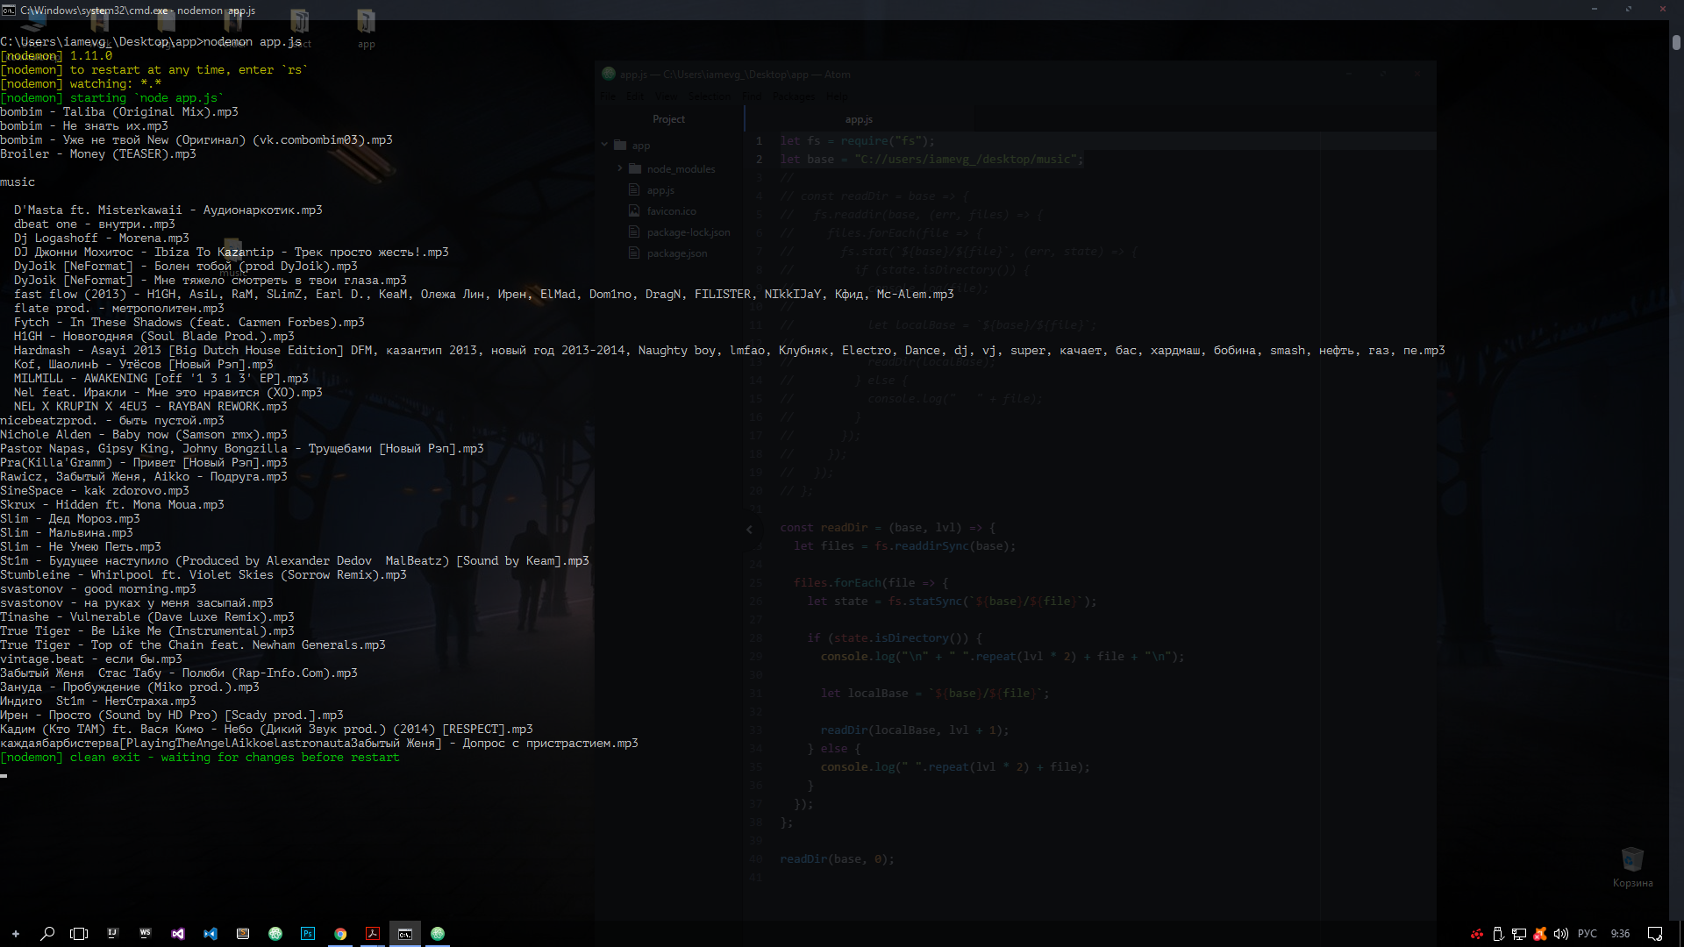The width and height of the screenshot is (1684, 947).
Task: Click the 'music' folder name line
Action: point(18,182)
